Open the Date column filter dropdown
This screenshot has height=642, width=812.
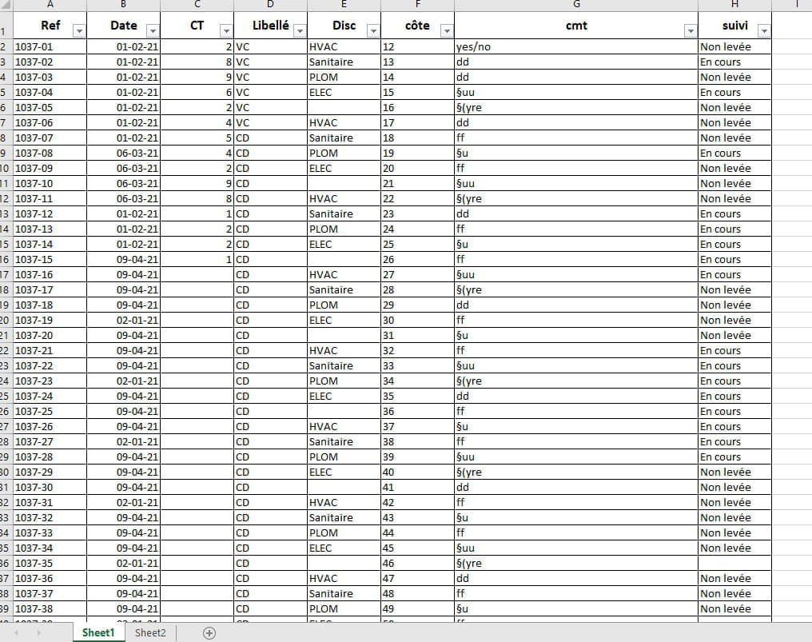pos(153,31)
